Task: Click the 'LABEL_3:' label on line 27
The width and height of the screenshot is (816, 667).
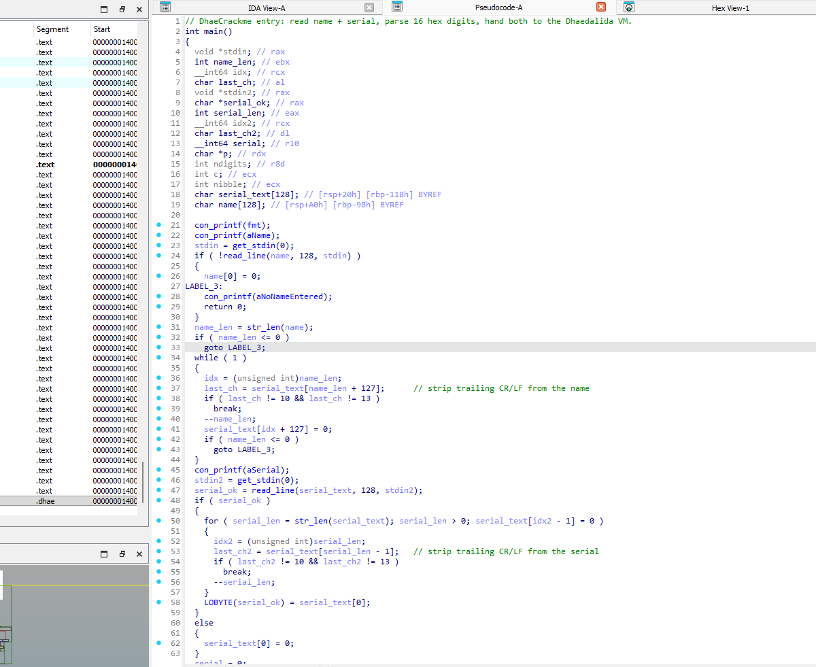Action: 204,286
